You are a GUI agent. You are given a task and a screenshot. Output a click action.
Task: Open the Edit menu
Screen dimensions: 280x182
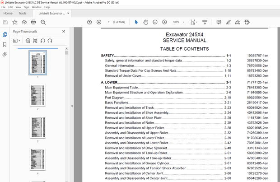pos(10,7)
